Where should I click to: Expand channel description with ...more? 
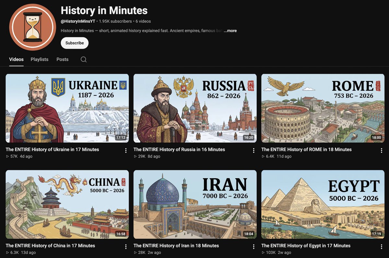(230, 31)
